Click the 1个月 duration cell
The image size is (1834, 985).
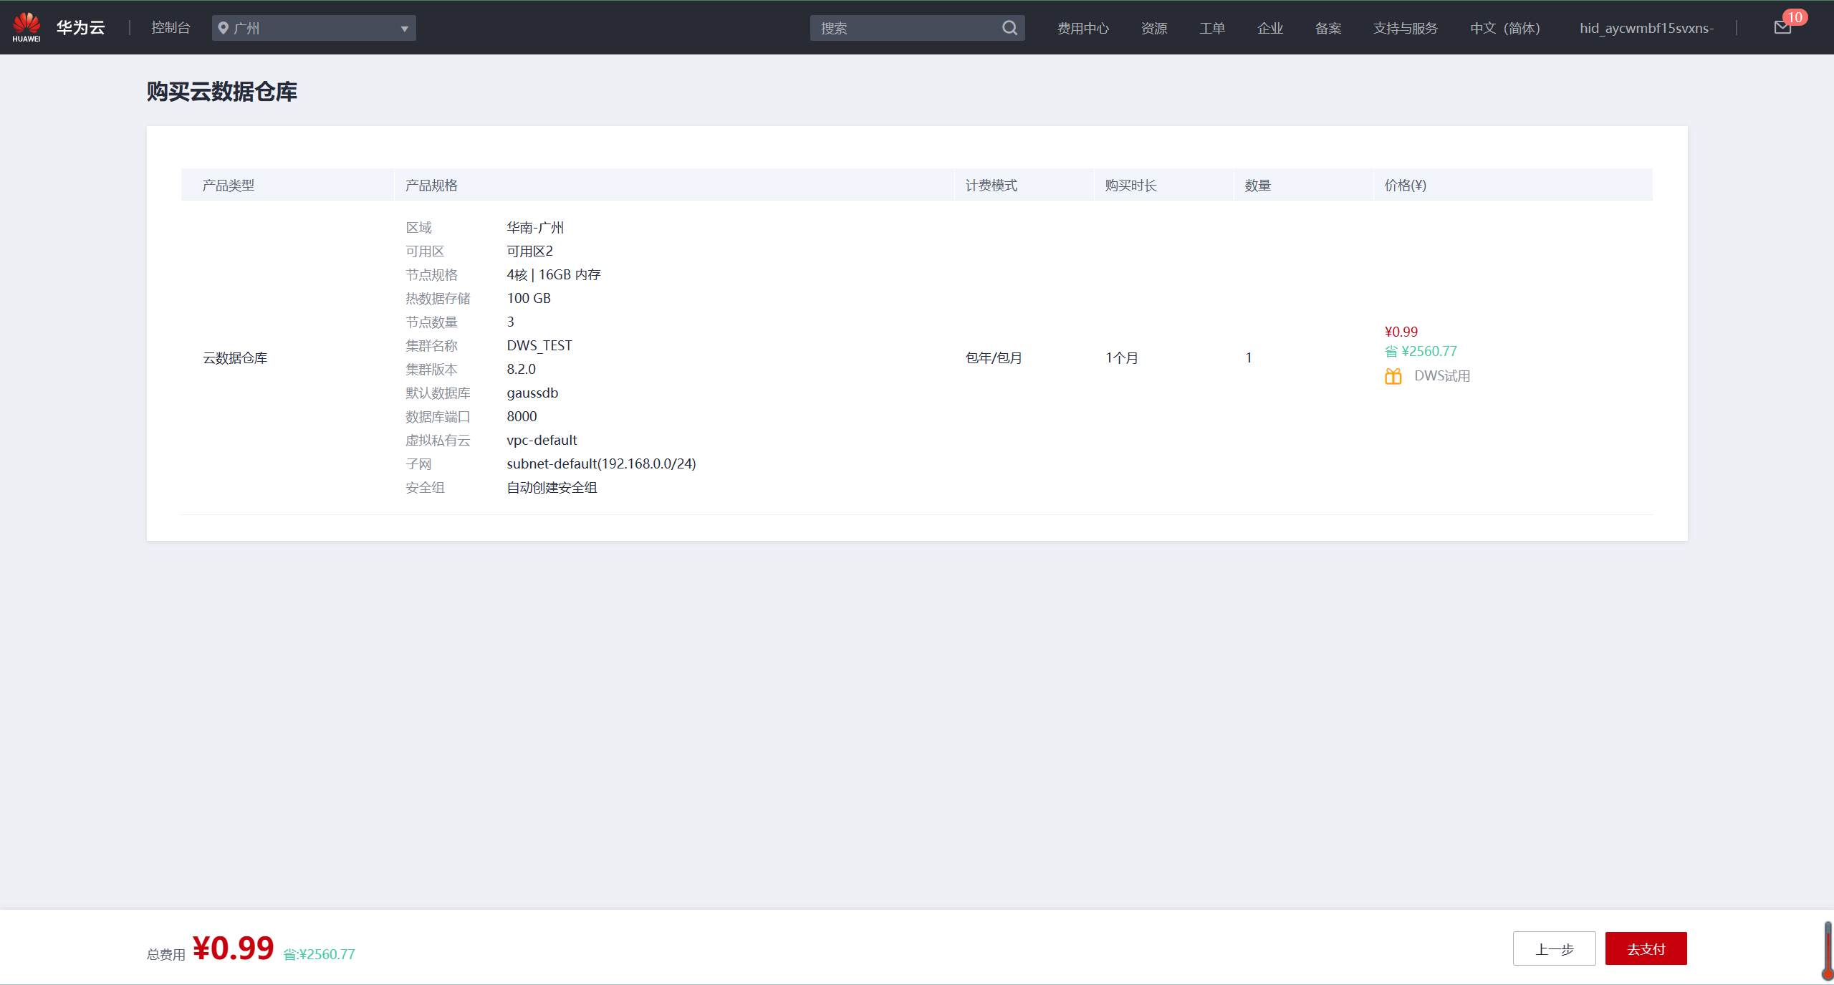pyautogui.click(x=1122, y=357)
